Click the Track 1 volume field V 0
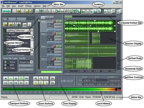Screen dimensions: 144x108 (x=50, y=24)
